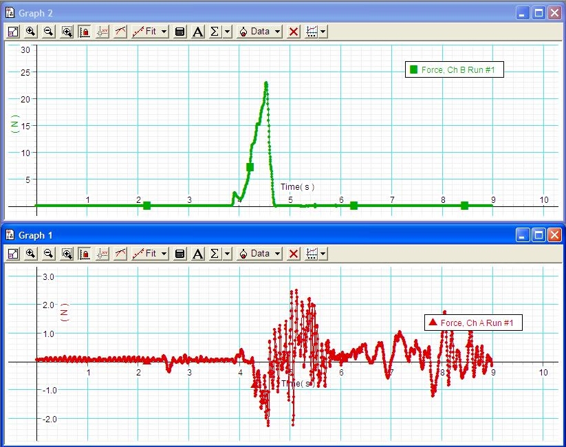
Task: Click Graph 1 window title icon
Action: pyautogui.click(x=10, y=235)
